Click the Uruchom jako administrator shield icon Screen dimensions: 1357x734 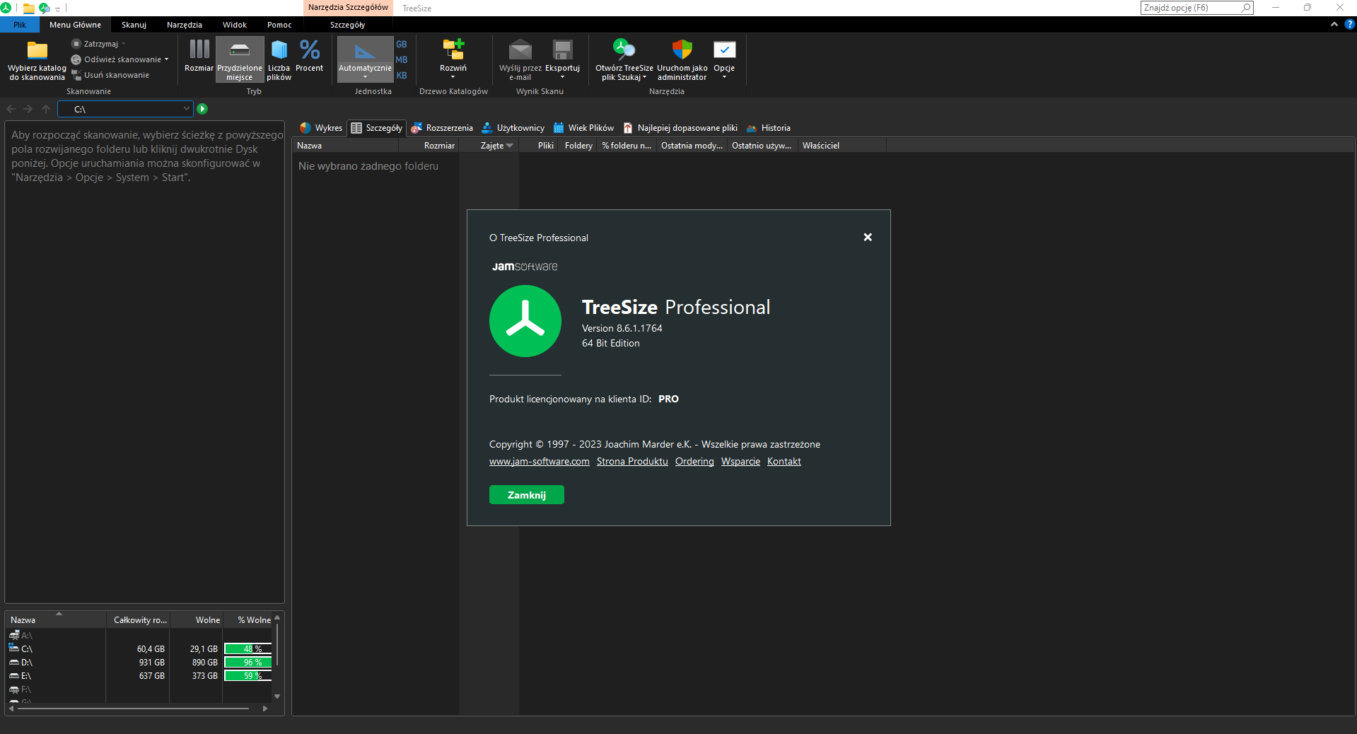click(682, 49)
